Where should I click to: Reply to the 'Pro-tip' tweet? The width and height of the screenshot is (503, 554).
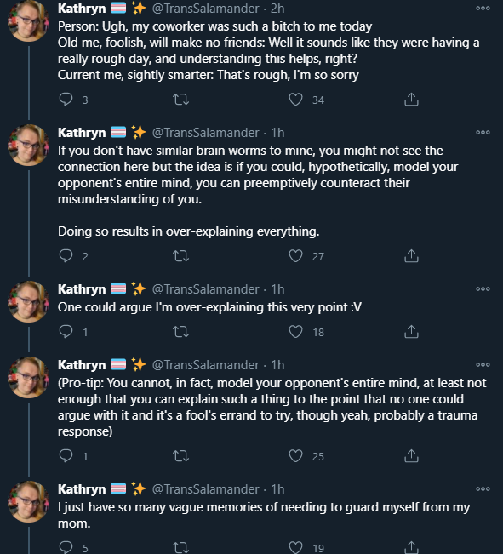tap(66, 456)
